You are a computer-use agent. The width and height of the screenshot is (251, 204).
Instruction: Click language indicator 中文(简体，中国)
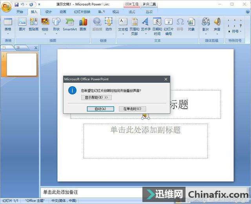(64, 200)
